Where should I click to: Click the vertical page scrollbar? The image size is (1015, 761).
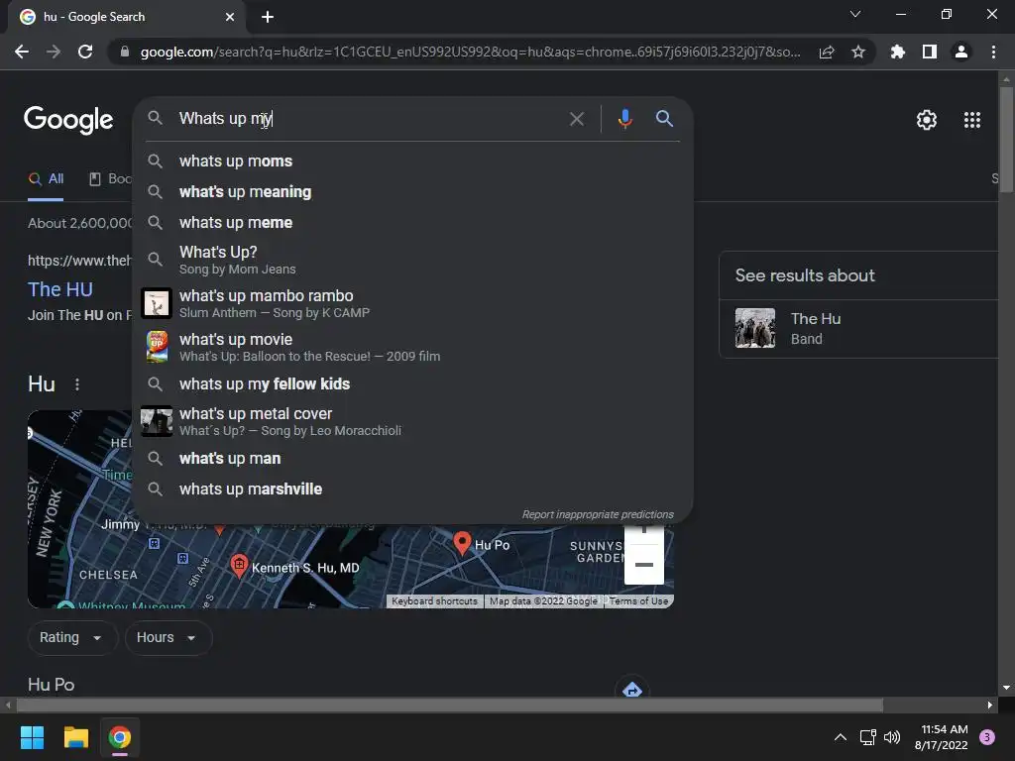tap(1006, 139)
